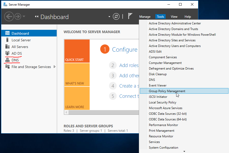Select AD DS in the sidebar
Viewport: 229px width, 153px height.
(x=29, y=53)
